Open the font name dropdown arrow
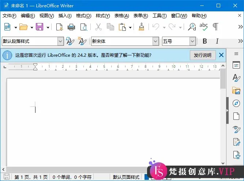 coord(155,41)
